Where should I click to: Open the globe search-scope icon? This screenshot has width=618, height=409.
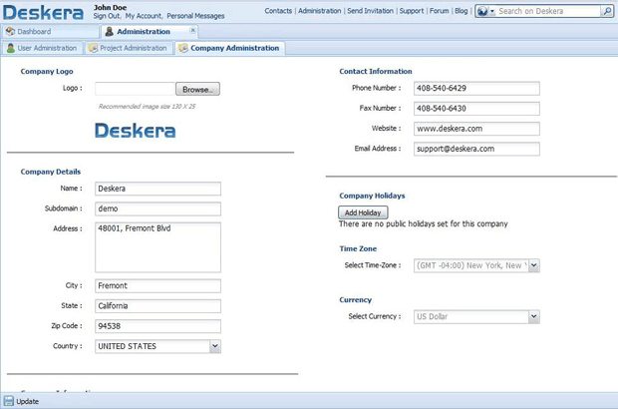click(482, 11)
